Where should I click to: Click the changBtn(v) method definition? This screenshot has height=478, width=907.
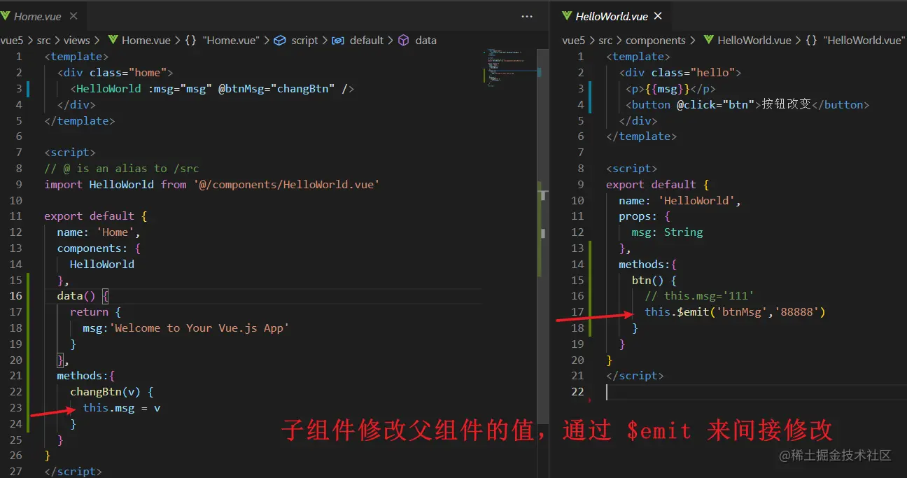112,392
